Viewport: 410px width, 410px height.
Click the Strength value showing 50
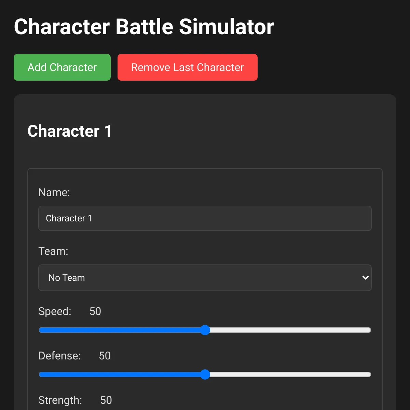pyautogui.click(x=106, y=400)
